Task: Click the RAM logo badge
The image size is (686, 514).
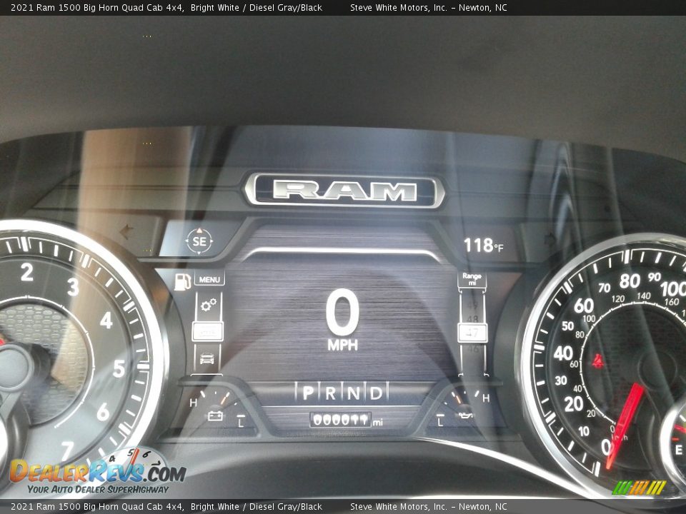Action: click(344, 191)
